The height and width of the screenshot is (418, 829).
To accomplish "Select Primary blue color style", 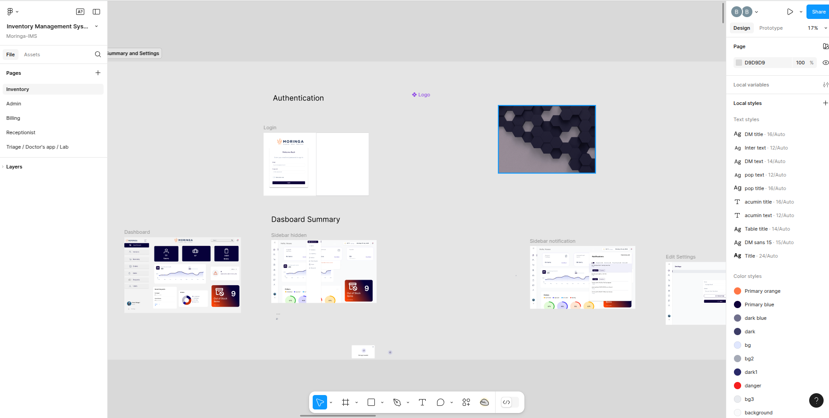I will (x=754, y=304).
